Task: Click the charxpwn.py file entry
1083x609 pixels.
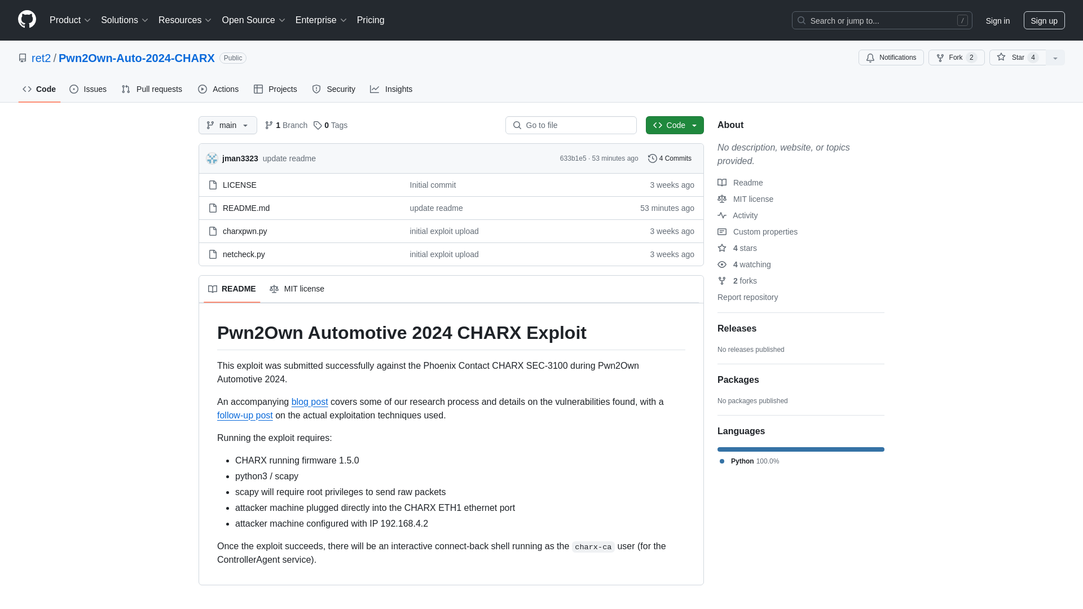Action: tap(245, 231)
